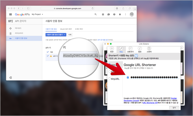Screen dimensions: 193x116
Task: Toggle the 이름 header checkbox
Action: (x=48, y=52)
